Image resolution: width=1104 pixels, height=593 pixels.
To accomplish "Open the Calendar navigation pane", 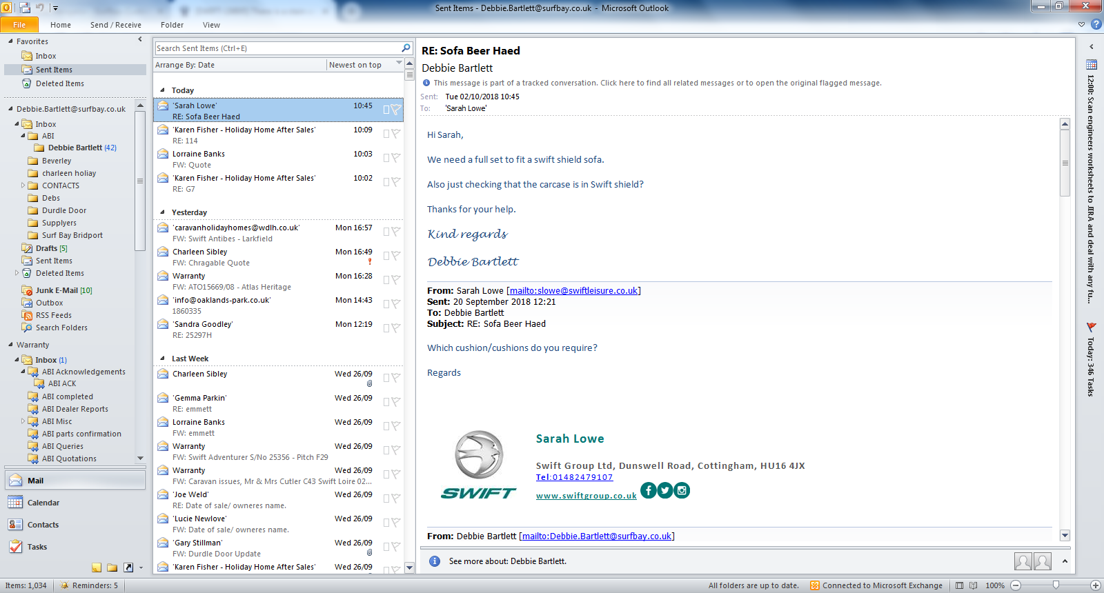I will [x=43, y=503].
